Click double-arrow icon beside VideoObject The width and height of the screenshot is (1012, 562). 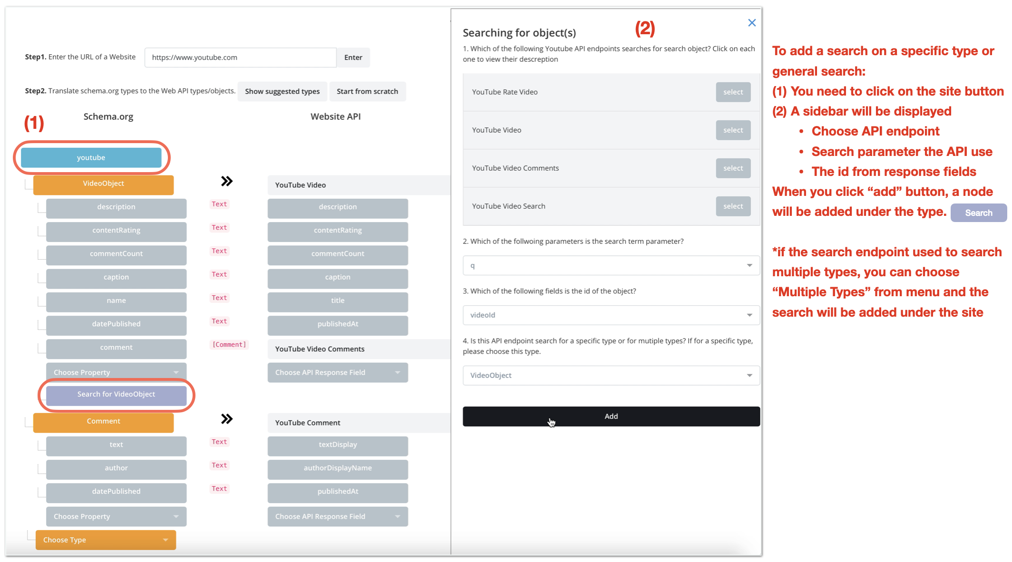coord(227,181)
